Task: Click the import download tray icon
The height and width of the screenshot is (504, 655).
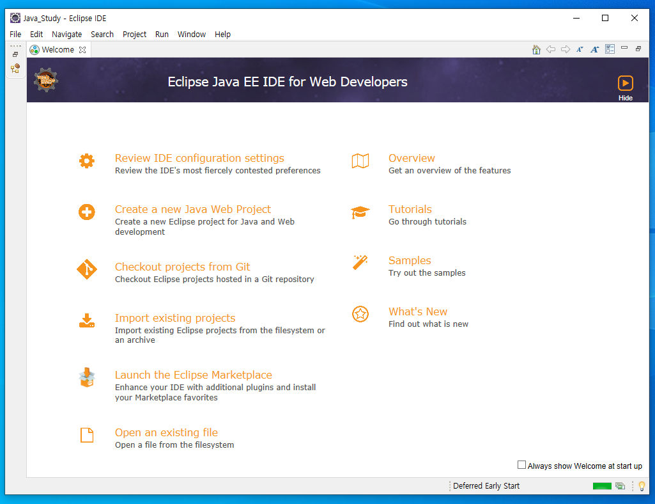Action: click(87, 321)
